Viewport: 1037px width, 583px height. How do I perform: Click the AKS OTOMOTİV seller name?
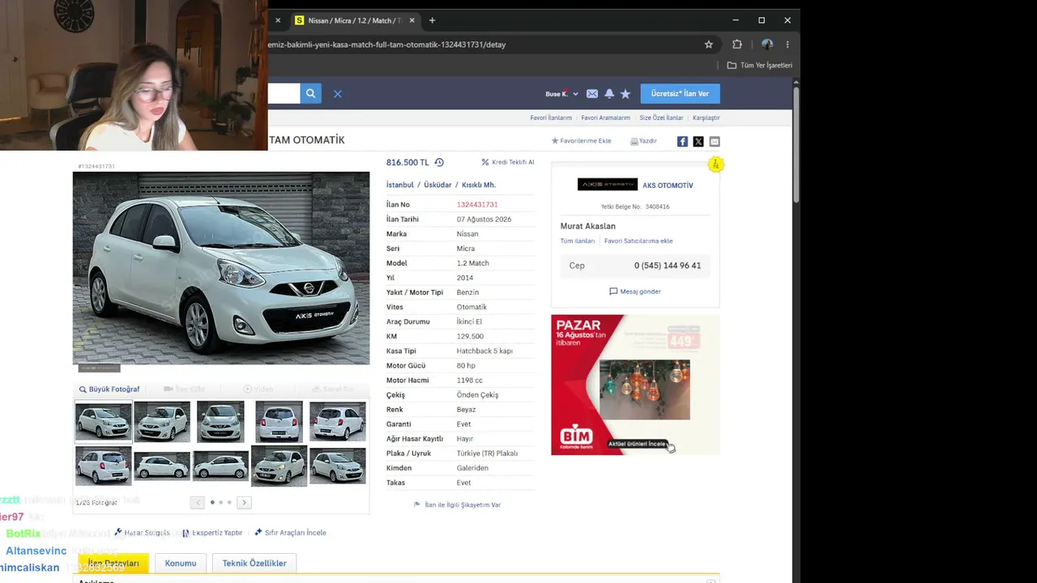tap(668, 185)
